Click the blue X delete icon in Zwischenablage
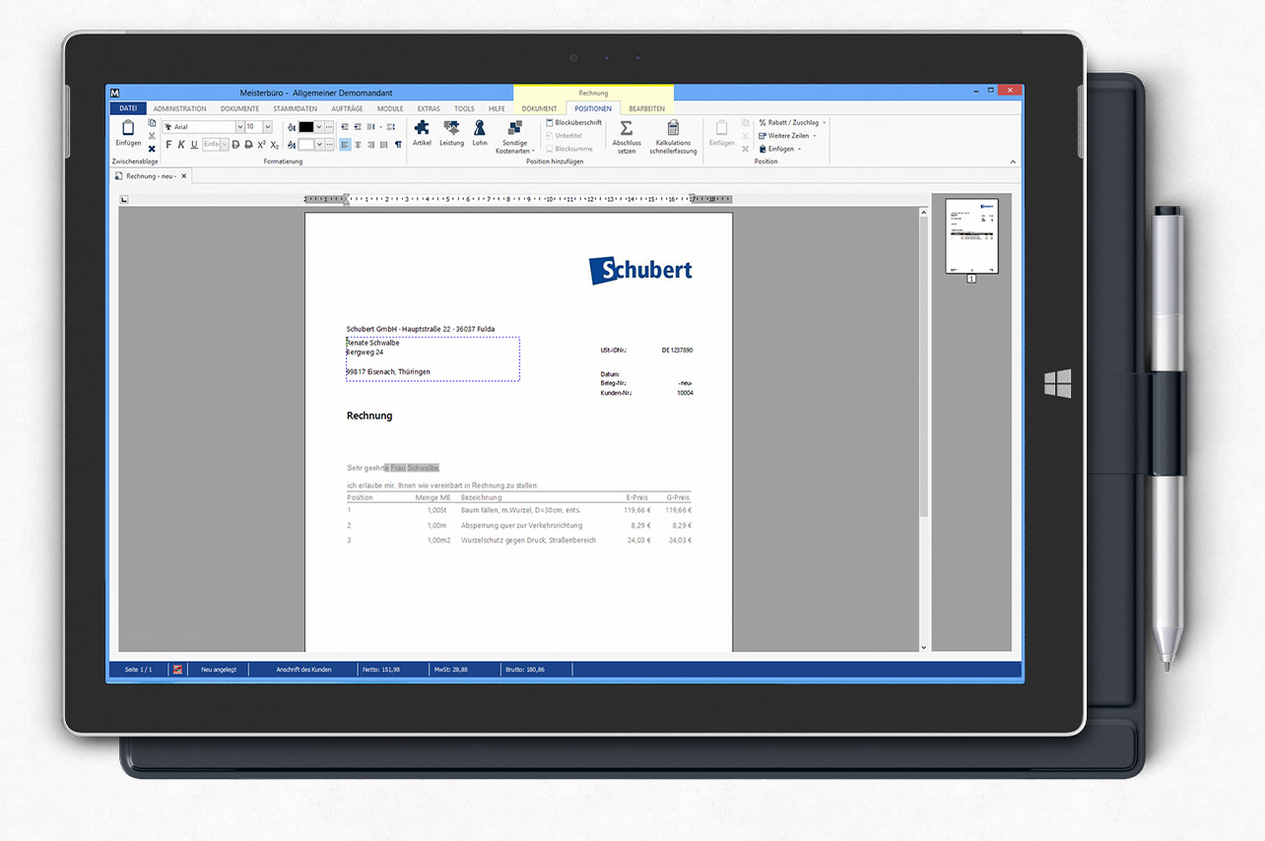This screenshot has height=841, width=1265. click(152, 149)
